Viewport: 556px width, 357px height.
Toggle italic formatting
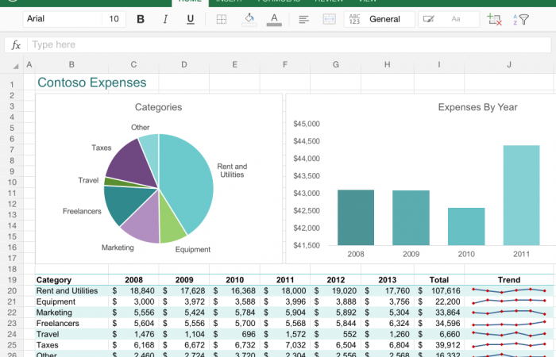click(x=165, y=19)
